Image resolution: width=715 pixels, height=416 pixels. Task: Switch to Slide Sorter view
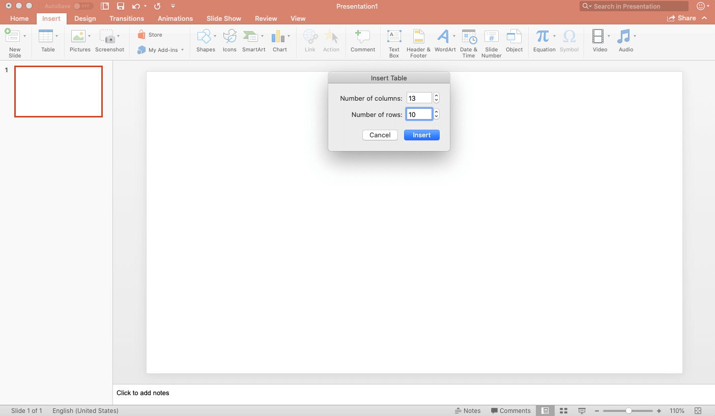point(563,410)
